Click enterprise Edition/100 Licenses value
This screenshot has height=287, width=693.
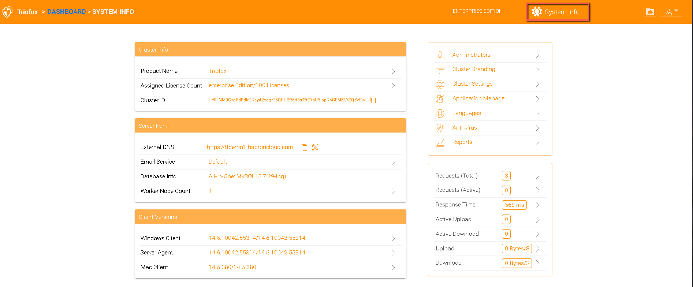pos(249,85)
